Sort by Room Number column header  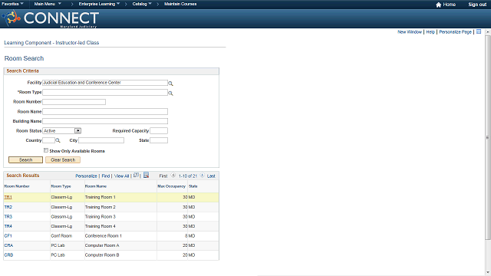coord(17,186)
